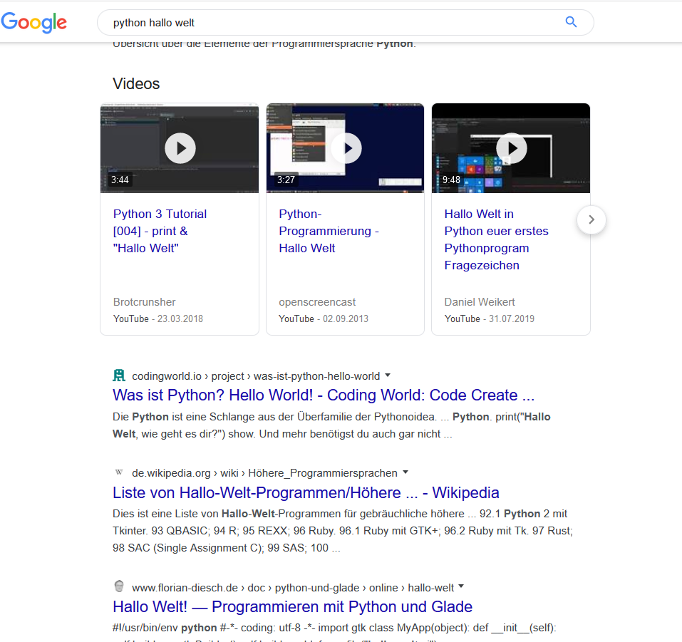Open result options for florian-diesch.de entry
Viewport: 682px width, 642px height.
coord(461,586)
